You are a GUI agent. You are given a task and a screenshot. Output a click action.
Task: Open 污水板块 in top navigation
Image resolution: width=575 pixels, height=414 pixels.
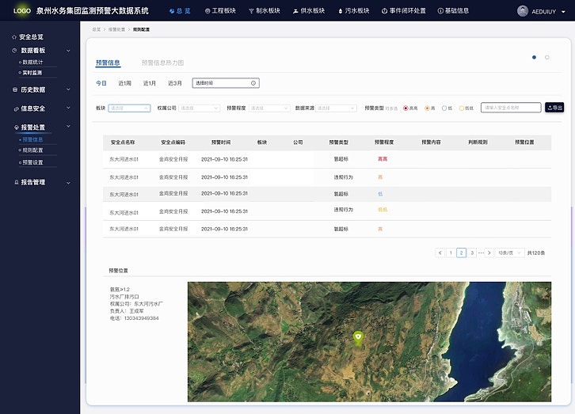point(353,11)
